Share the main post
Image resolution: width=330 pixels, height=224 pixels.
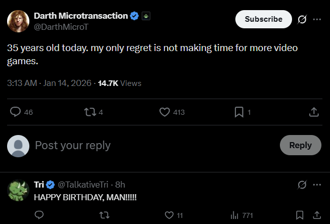(313, 112)
